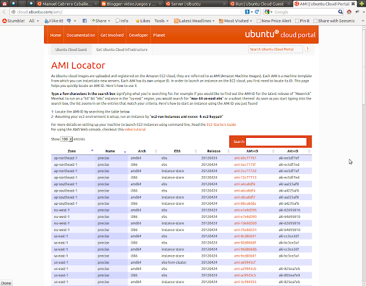Open the ami-60c77761 link
Screen dimensions: 366x286
click(245, 158)
